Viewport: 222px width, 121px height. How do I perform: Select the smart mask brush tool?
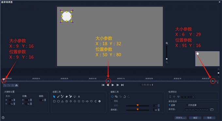[62, 96]
